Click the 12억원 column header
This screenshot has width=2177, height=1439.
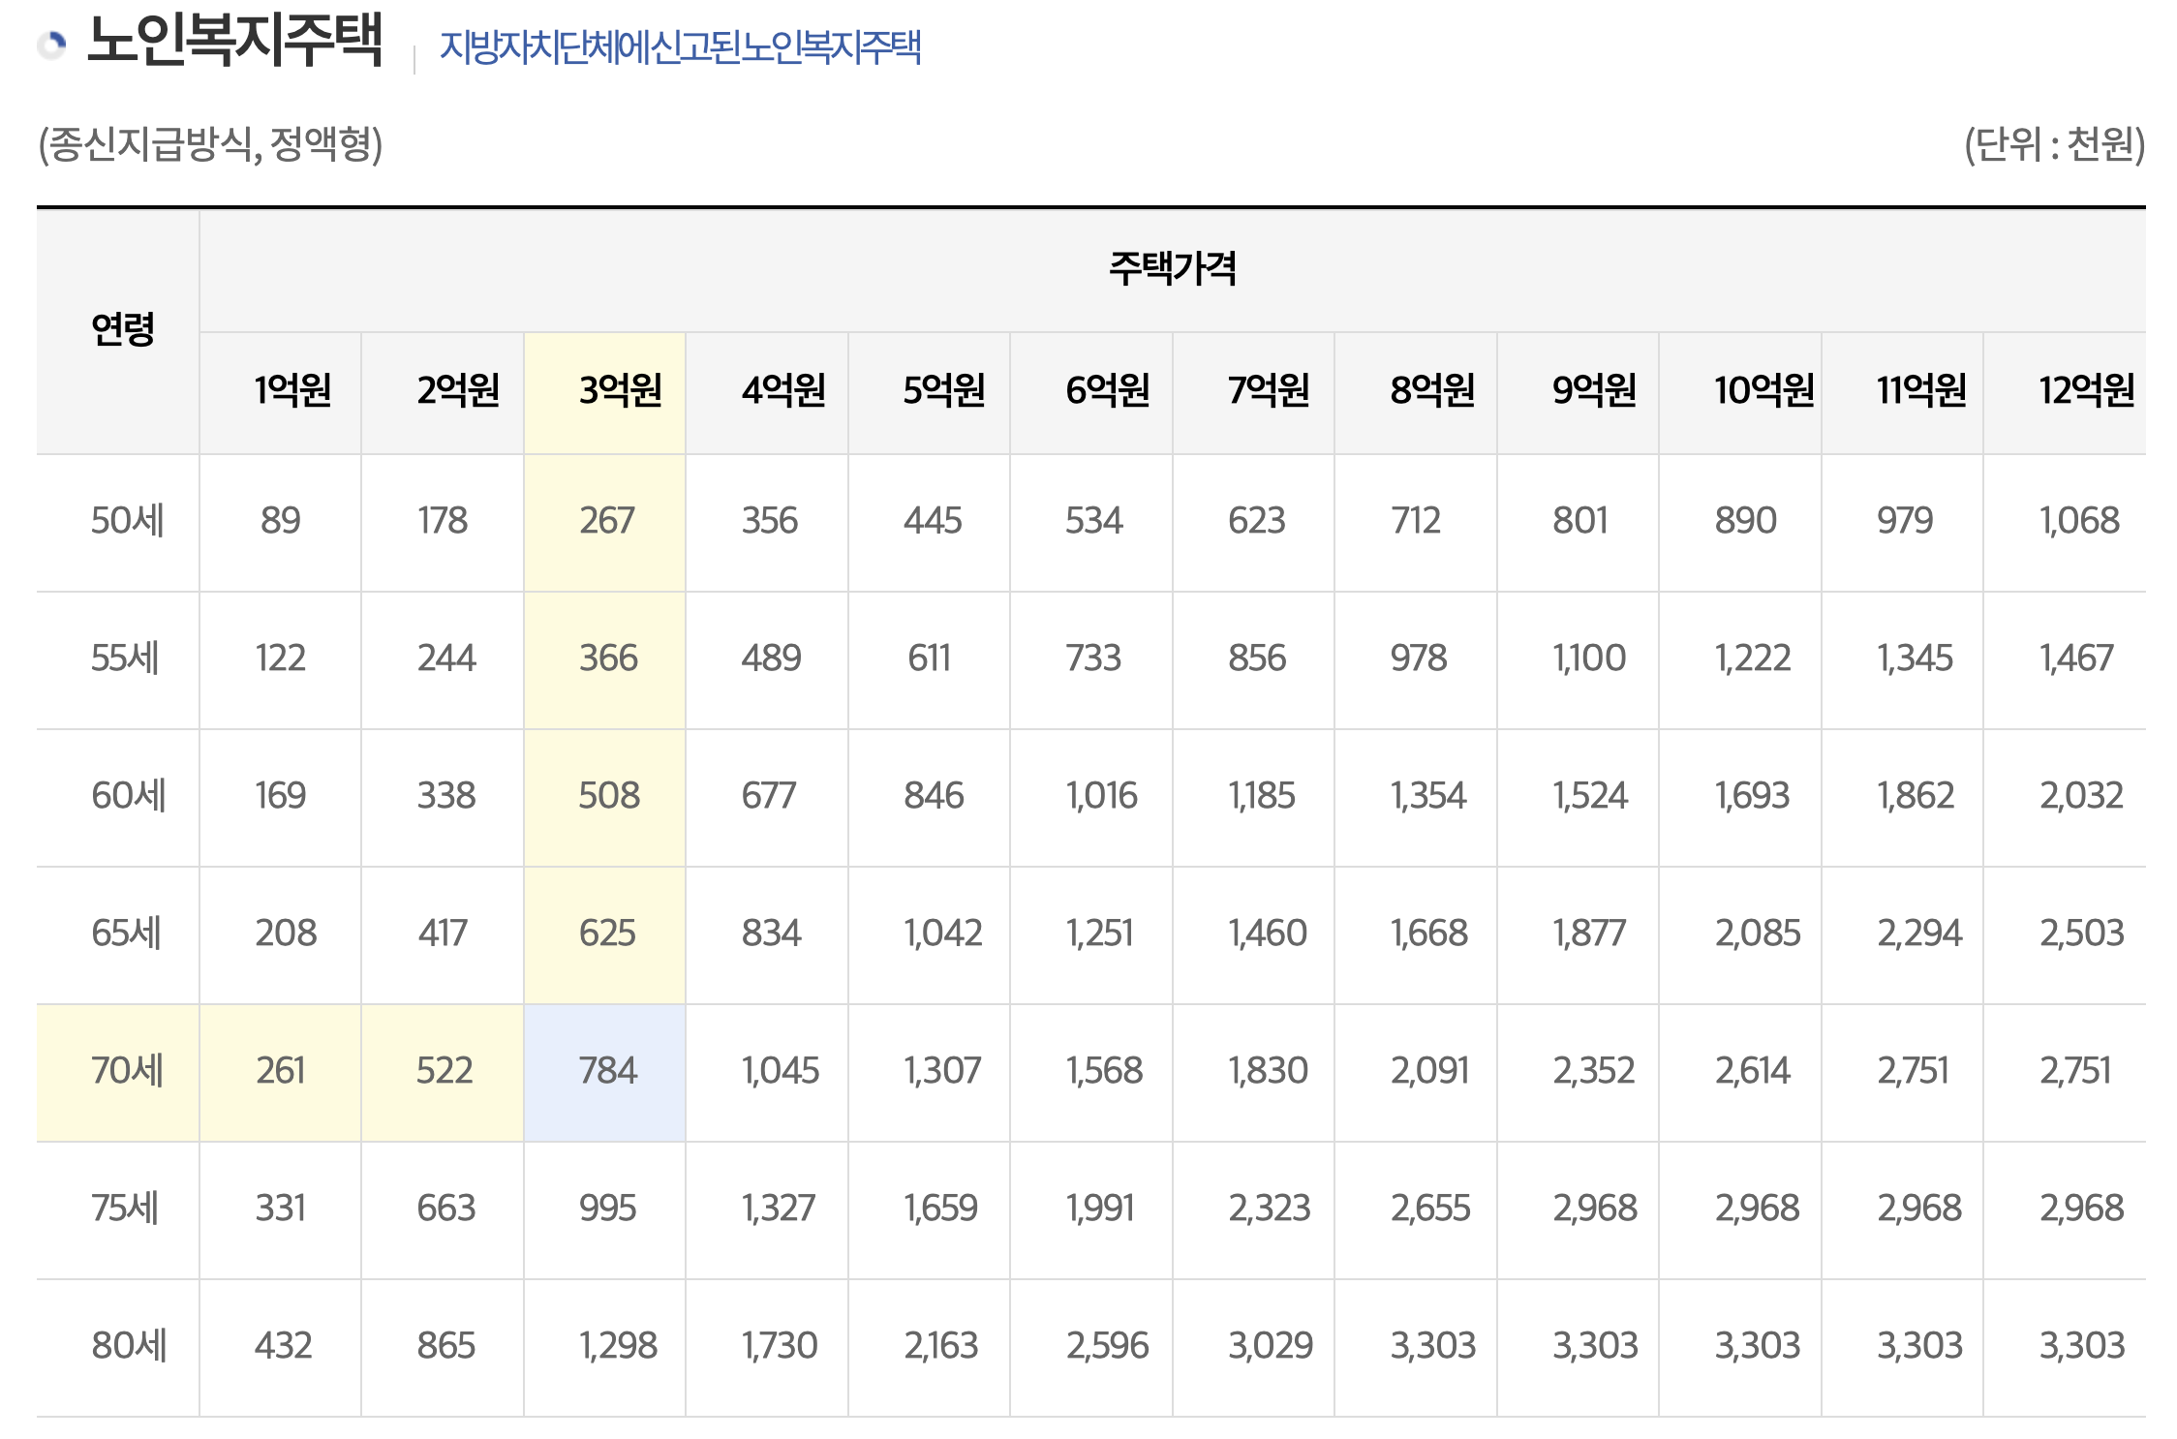[x=2085, y=390]
